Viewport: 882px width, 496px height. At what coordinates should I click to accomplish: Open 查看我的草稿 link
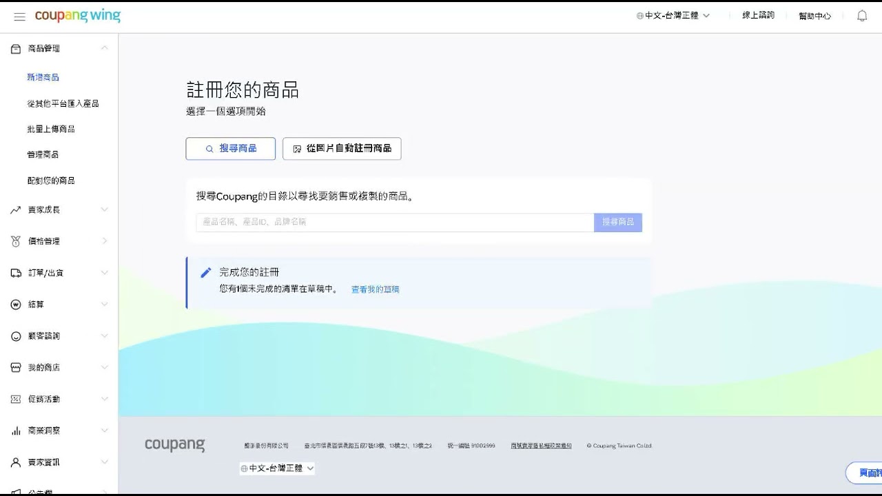point(376,289)
